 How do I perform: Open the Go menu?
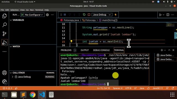click(x=27, y=10)
